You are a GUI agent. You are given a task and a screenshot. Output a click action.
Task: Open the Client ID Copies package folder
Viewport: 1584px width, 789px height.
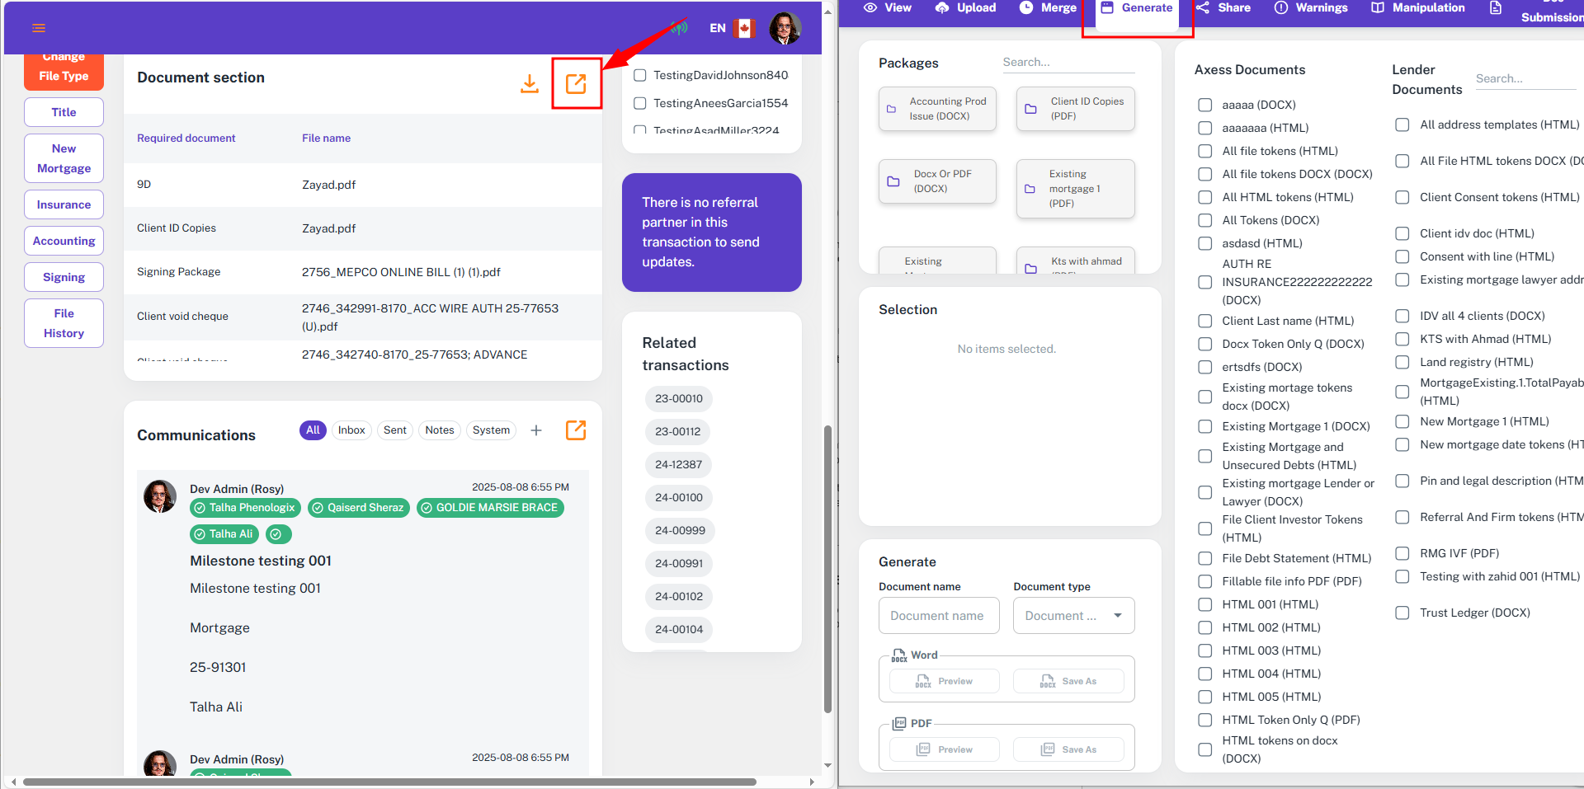[x=1075, y=109]
